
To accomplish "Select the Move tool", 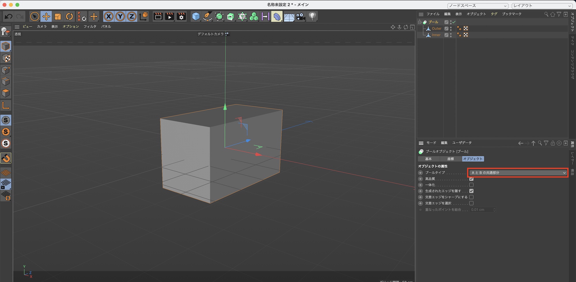I will pos(46,17).
